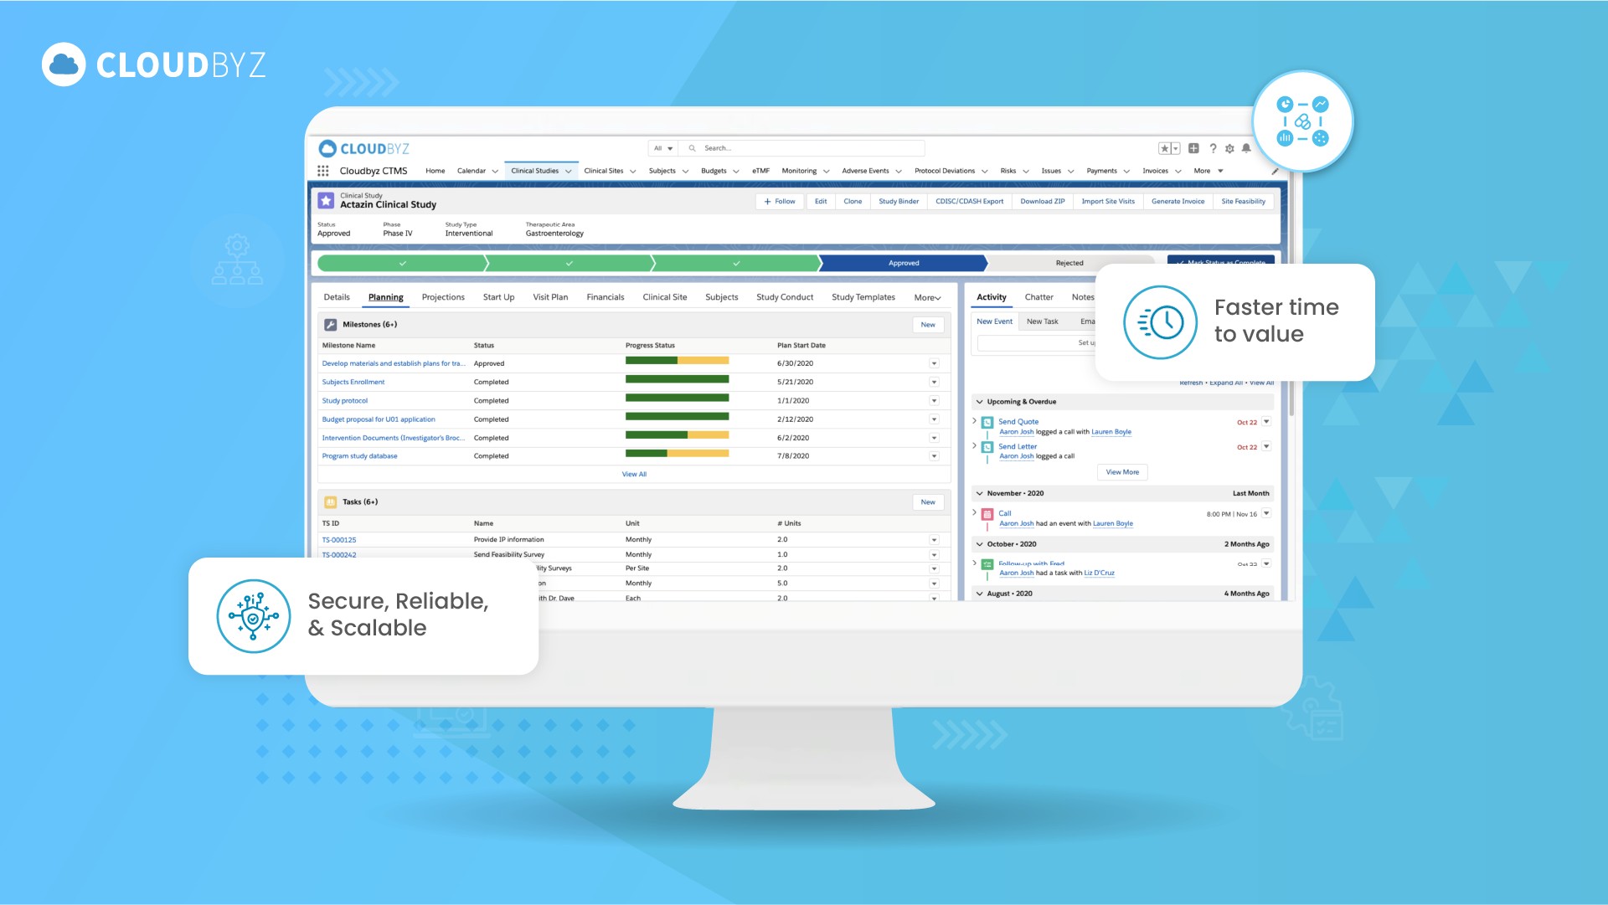
Task: Collapse the November 2020 section
Action: (x=980, y=494)
